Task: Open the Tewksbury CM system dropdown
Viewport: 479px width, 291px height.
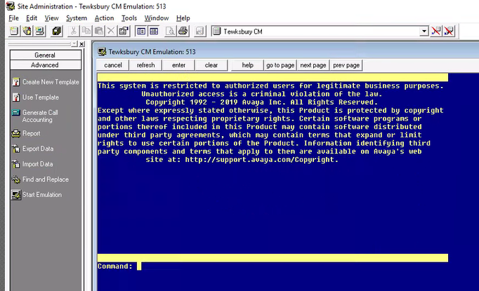Action: (x=424, y=31)
